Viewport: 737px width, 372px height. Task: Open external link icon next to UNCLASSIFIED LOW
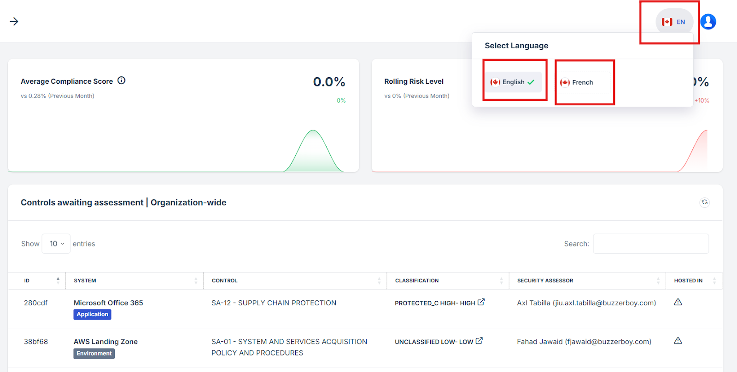tap(479, 341)
